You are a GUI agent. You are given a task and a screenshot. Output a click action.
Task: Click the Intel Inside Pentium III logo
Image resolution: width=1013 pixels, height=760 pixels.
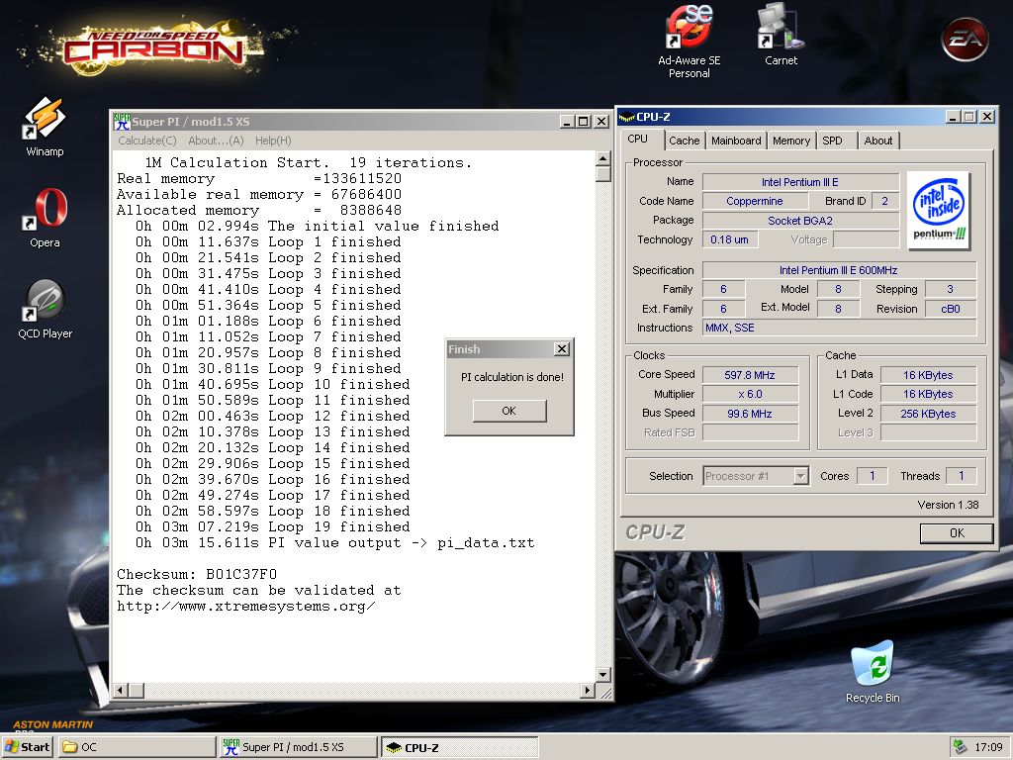(938, 211)
